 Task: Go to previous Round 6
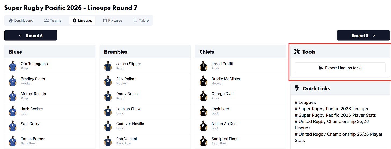coord(31,35)
